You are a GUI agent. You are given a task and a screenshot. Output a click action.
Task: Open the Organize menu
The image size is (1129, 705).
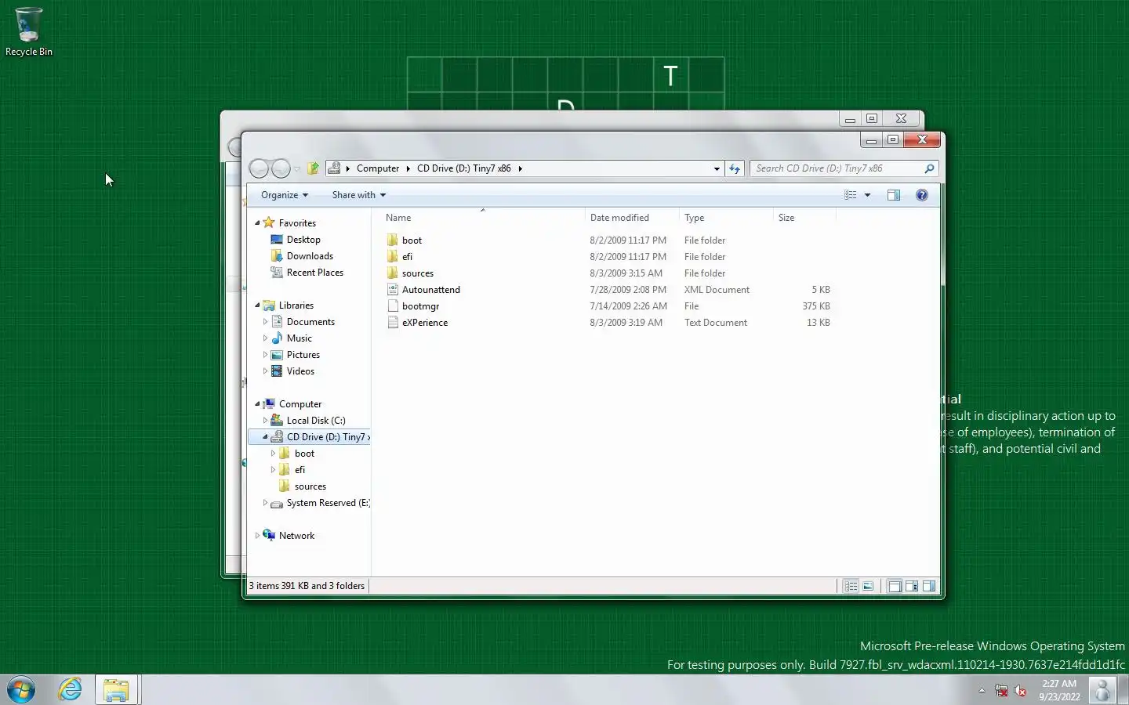pos(284,195)
